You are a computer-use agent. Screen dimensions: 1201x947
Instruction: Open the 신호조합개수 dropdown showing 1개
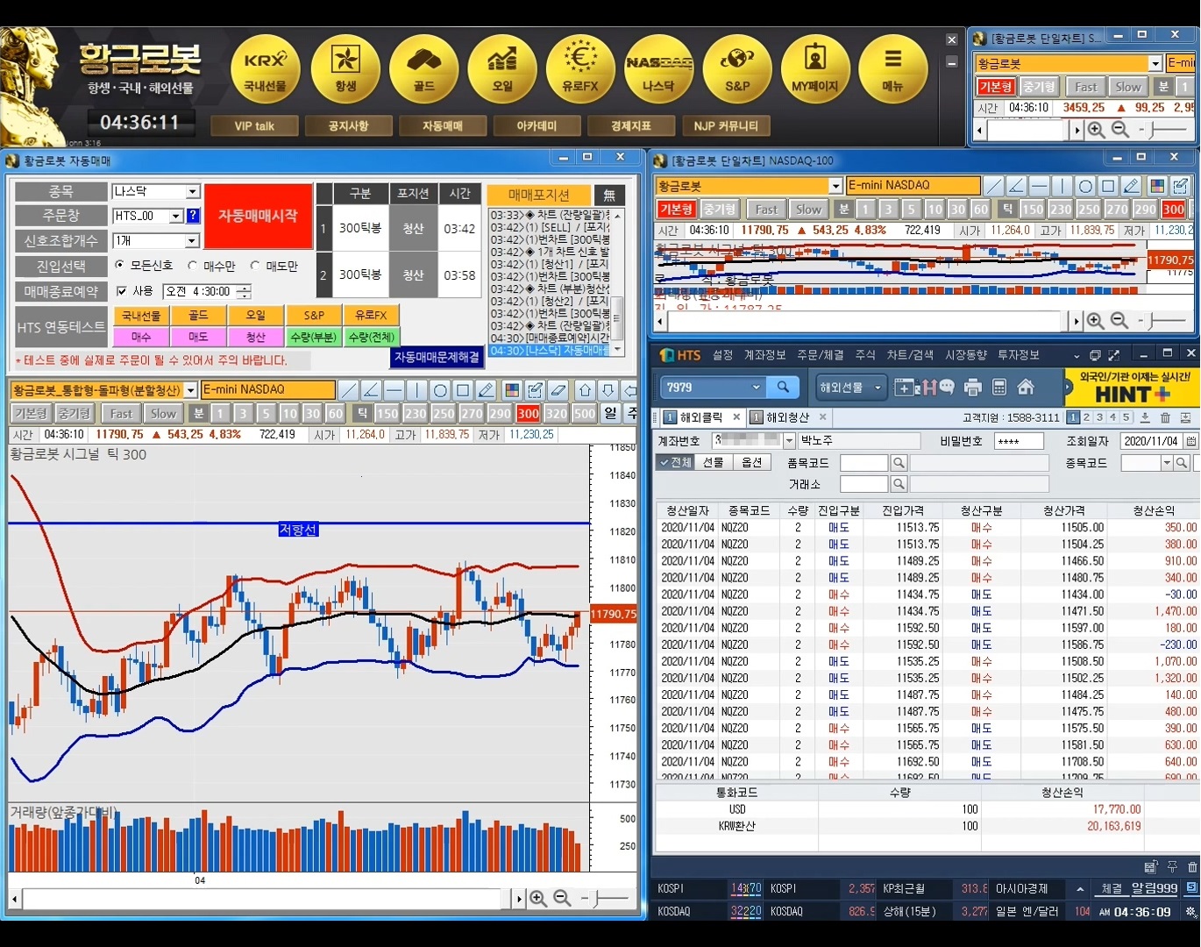click(x=193, y=240)
